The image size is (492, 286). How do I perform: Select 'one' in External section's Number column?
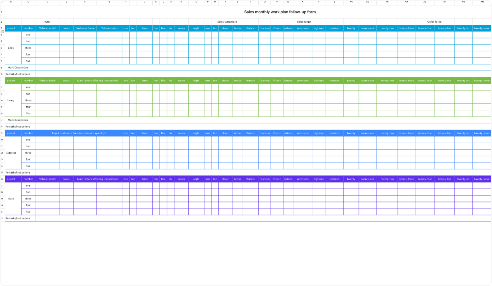28,140
